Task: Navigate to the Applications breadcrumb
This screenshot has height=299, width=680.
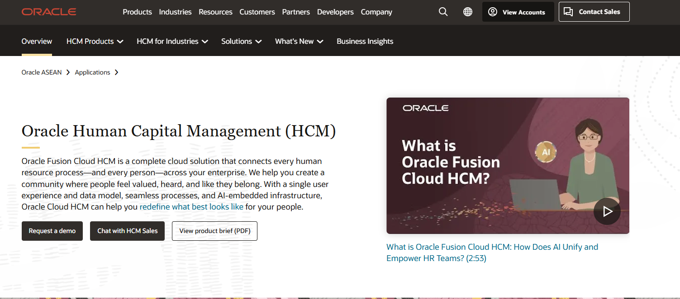Action: [x=92, y=72]
